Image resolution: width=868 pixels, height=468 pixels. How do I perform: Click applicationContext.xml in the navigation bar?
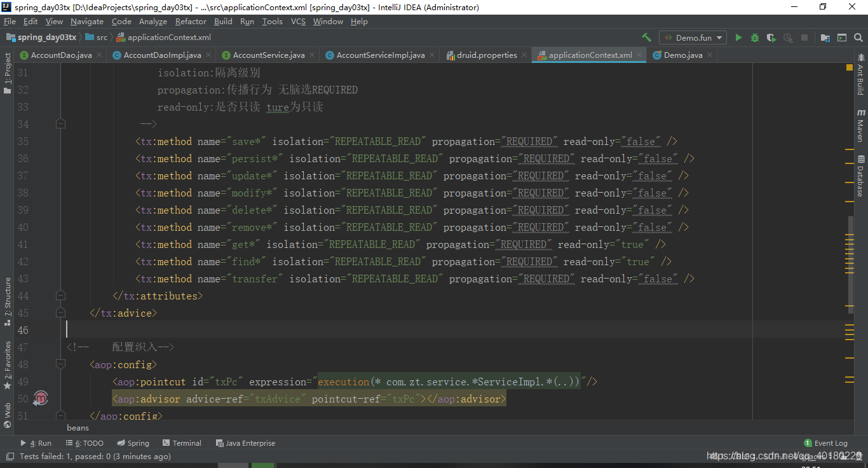point(163,38)
